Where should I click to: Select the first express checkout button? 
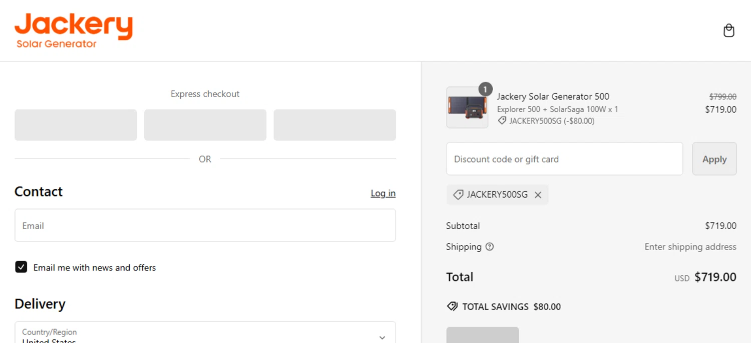click(x=76, y=125)
